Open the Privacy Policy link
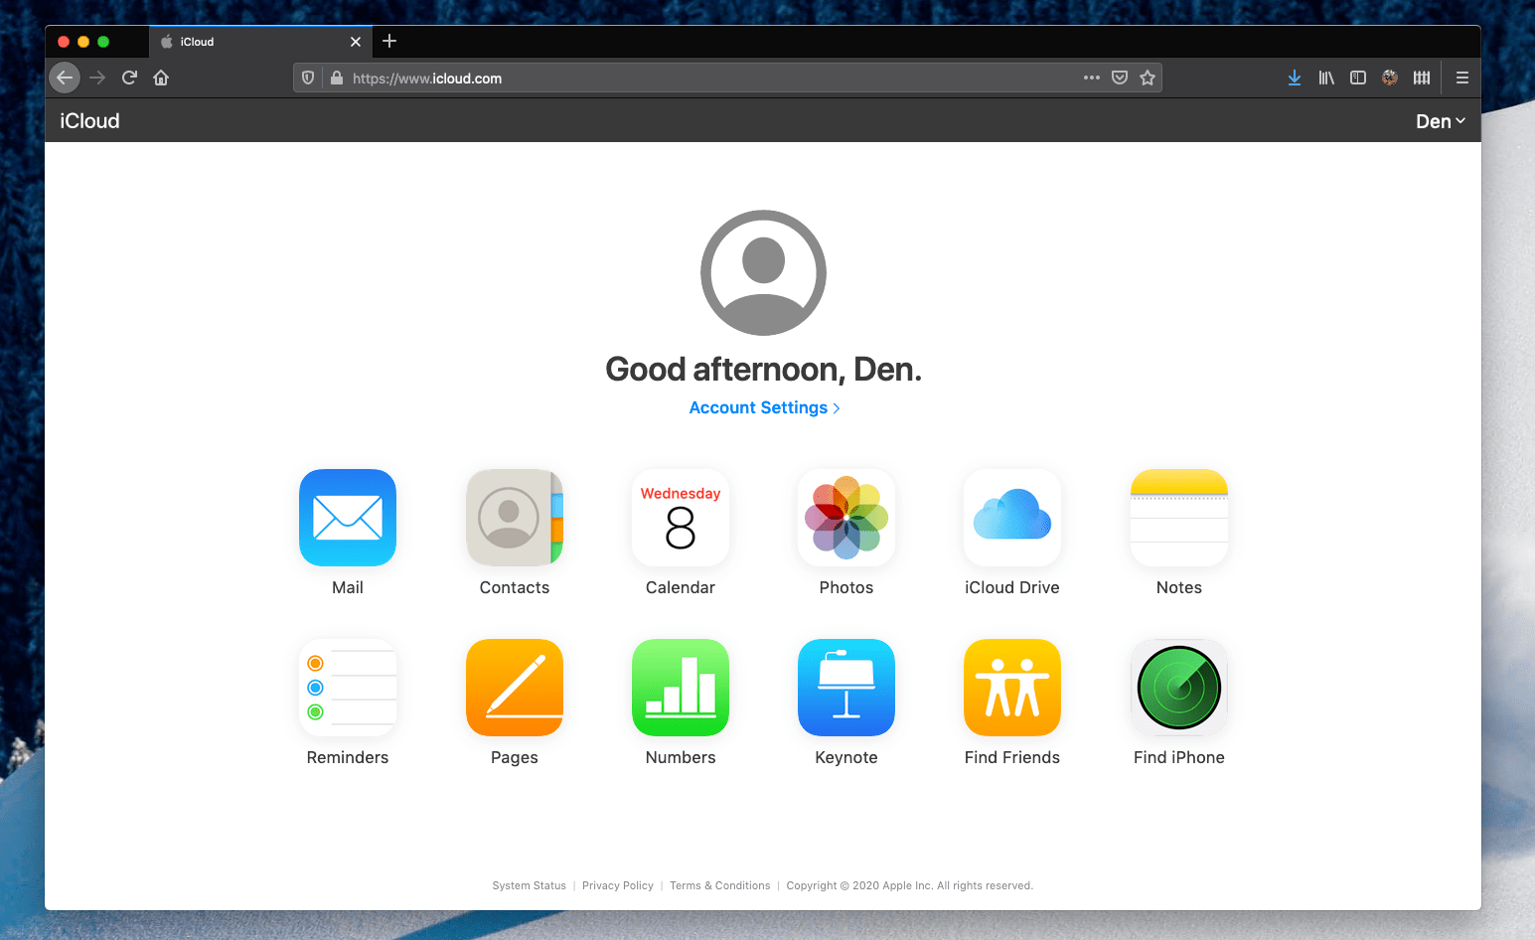The height and width of the screenshot is (940, 1535). 618,885
